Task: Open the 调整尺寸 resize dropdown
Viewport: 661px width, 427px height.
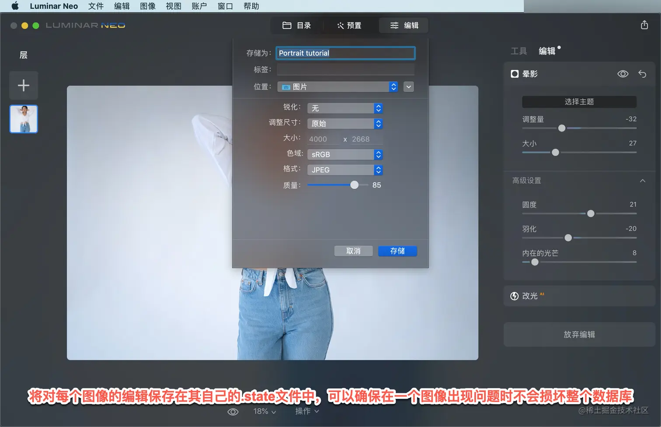Action: (x=345, y=124)
